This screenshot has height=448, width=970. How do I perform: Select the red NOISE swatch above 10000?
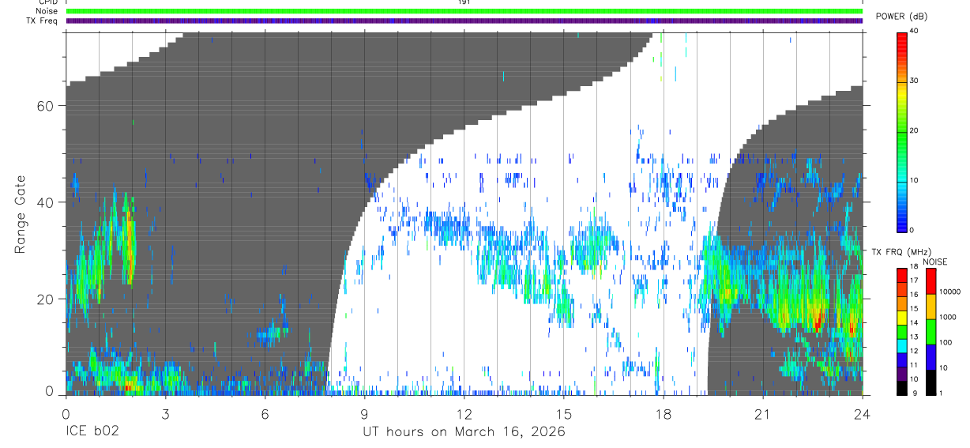tap(931, 280)
